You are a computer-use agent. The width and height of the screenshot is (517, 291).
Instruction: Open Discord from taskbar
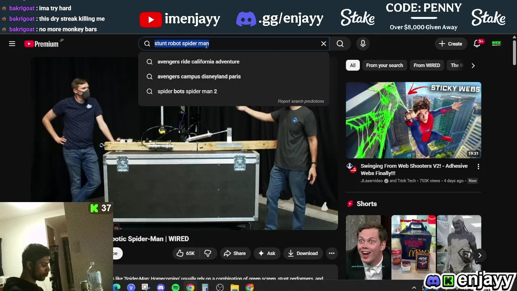tap(161, 287)
